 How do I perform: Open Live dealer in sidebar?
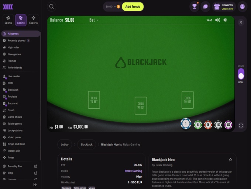(x=14, y=76)
